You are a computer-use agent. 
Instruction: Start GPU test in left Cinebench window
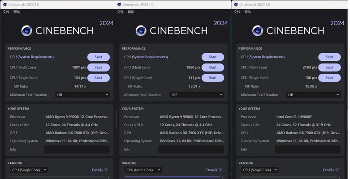click(x=99, y=57)
